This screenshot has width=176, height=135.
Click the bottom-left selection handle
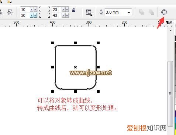pyautogui.click(x=52, y=91)
